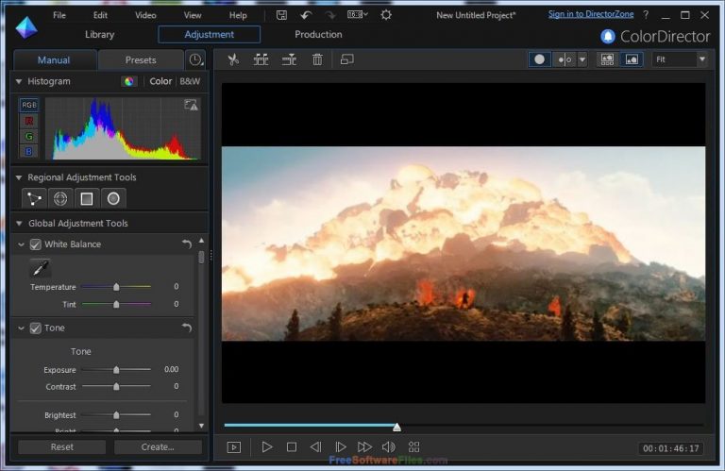The width and height of the screenshot is (725, 471).
Task: Click the history clock icon
Action: [x=196, y=60]
